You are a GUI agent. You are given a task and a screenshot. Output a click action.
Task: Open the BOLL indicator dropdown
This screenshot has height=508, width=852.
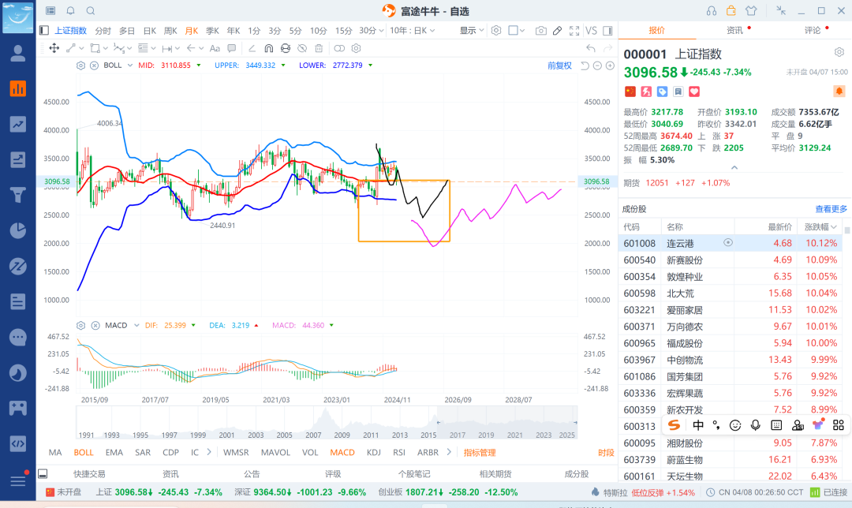click(130, 65)
